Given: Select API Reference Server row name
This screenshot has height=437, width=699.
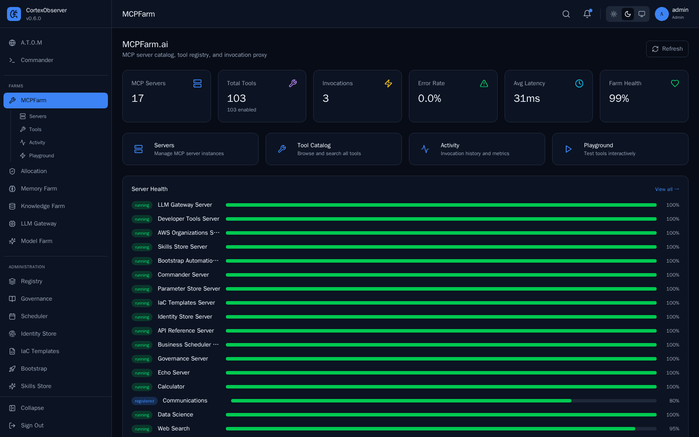Looking at the screenshot, I should (x=186, y=331).
